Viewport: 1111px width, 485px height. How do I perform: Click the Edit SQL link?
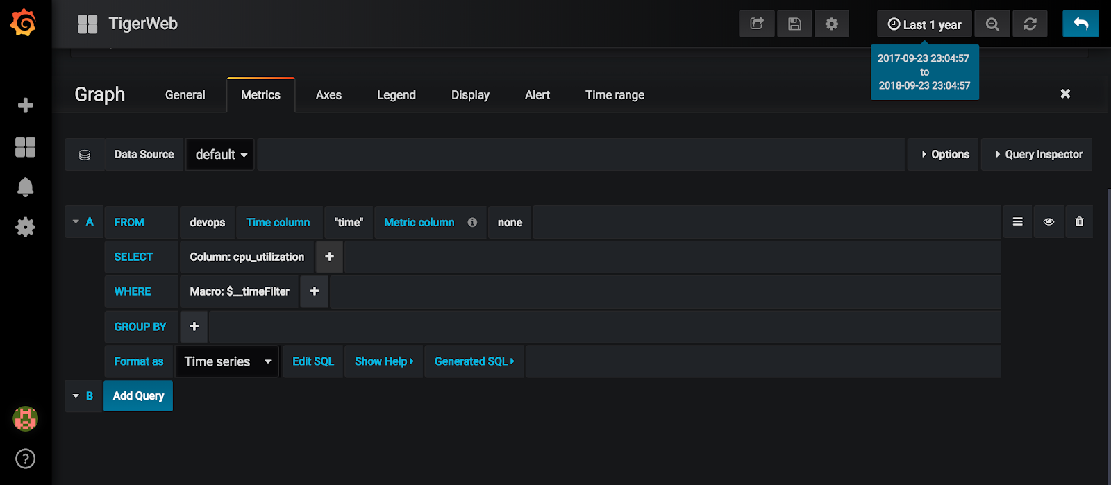point(313,361)
